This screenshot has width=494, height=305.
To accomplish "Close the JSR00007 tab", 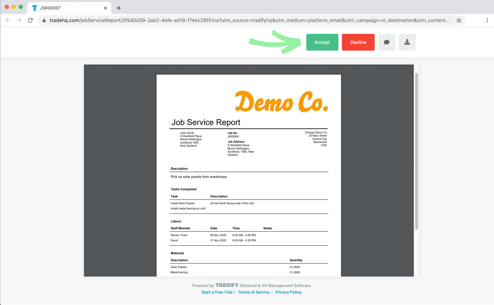I will [x=105, y=8].
